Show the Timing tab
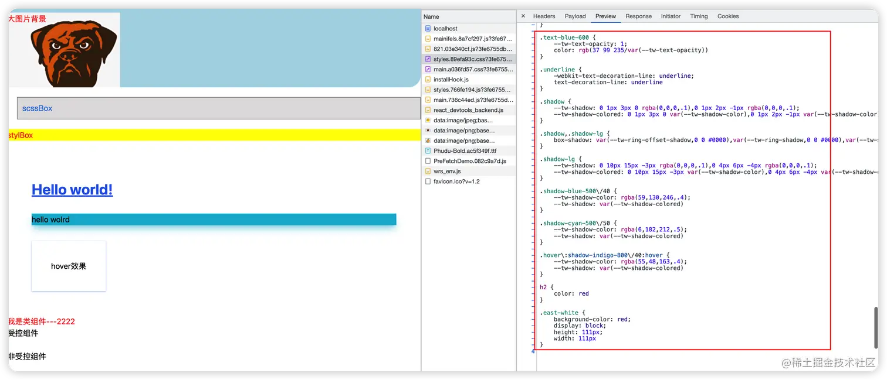Viewport: 887px width, 380px height. 699,16
